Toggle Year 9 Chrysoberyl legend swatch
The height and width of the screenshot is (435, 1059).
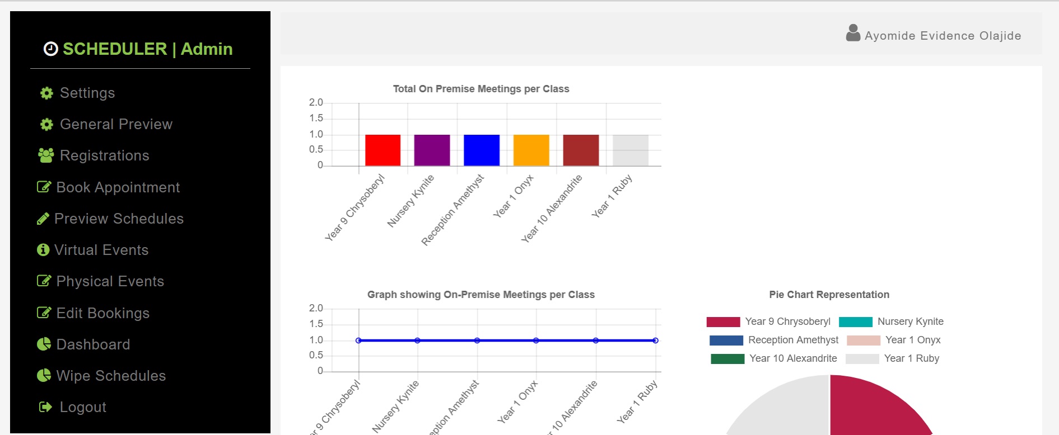[723, 322]
